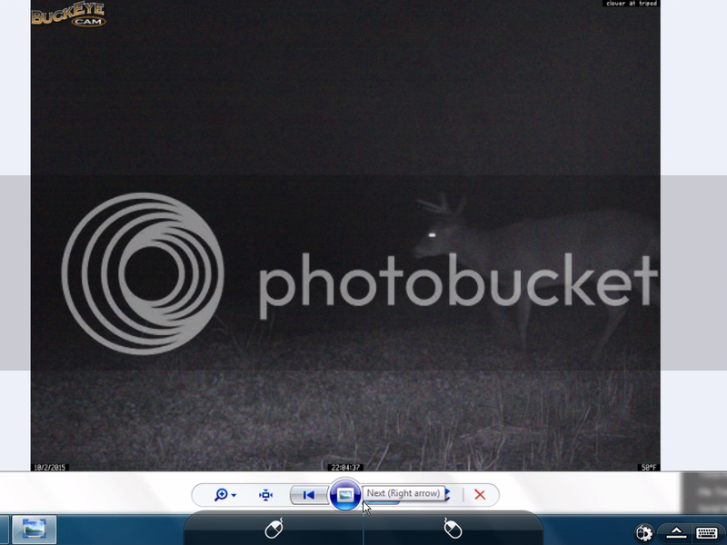Image resolution: width=727 pixels, height=545 pixels.
Task: Click the 22:04:37 time stamp
Action: 345,467
